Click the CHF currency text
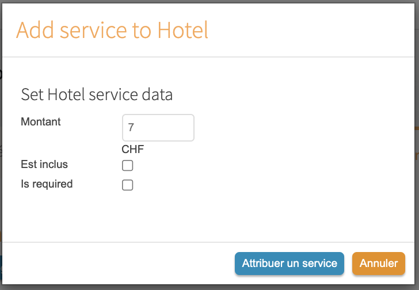 (x=133, y=150)
